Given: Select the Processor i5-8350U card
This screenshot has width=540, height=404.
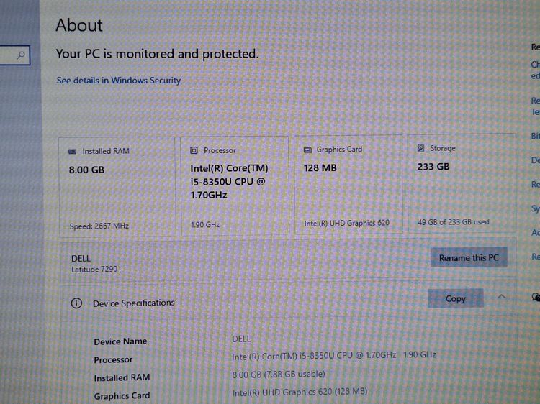Looking at the screenshot, I should pyautogui.click(x=234, y=187).
